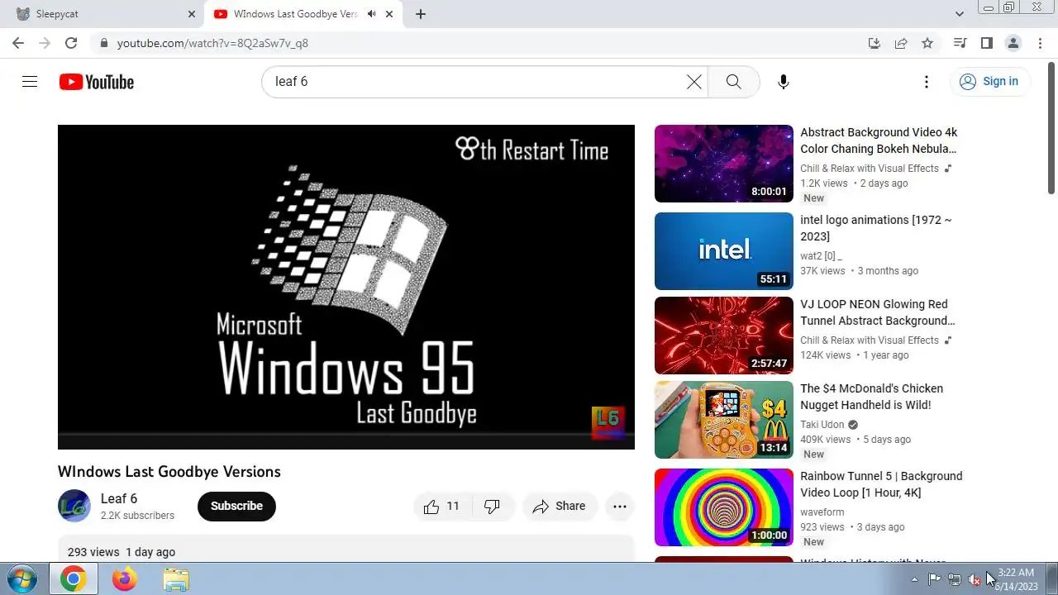Show hidden system tray icons
1058x595 pixels.
[x=914, y=579]
